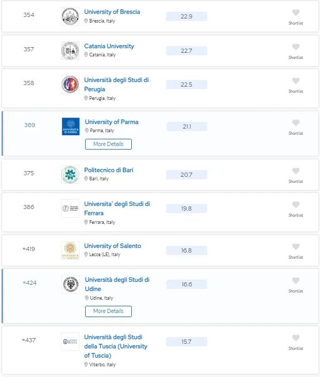Open the Politecnico di Bari link

[x=109, y=170]
